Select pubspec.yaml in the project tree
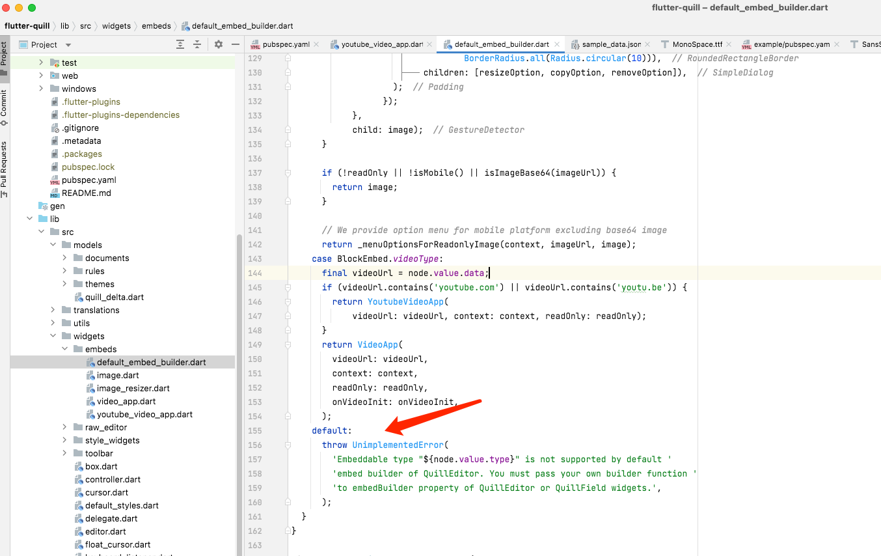The width and height of the screenshot is (881, 556). (x=88, y=180)
